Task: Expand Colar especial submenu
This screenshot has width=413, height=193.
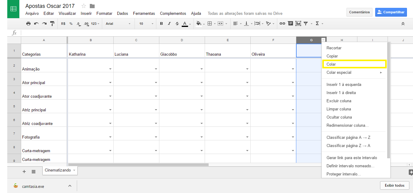Action: tap(354, 72)
